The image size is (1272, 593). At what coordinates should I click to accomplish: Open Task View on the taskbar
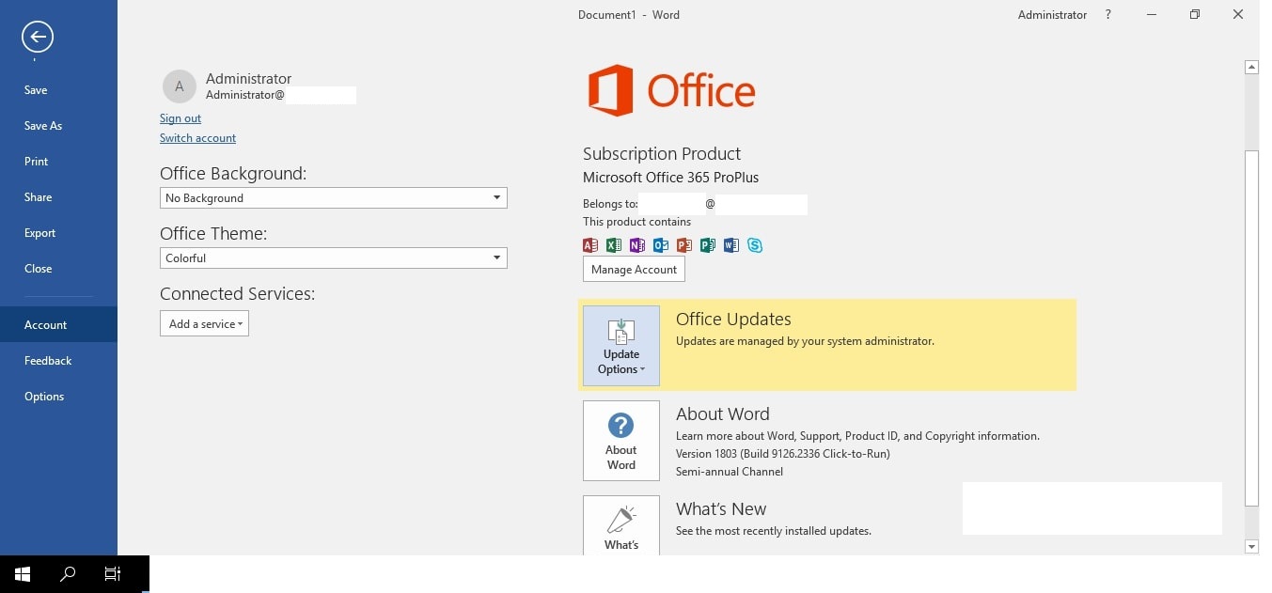[113, 574]
